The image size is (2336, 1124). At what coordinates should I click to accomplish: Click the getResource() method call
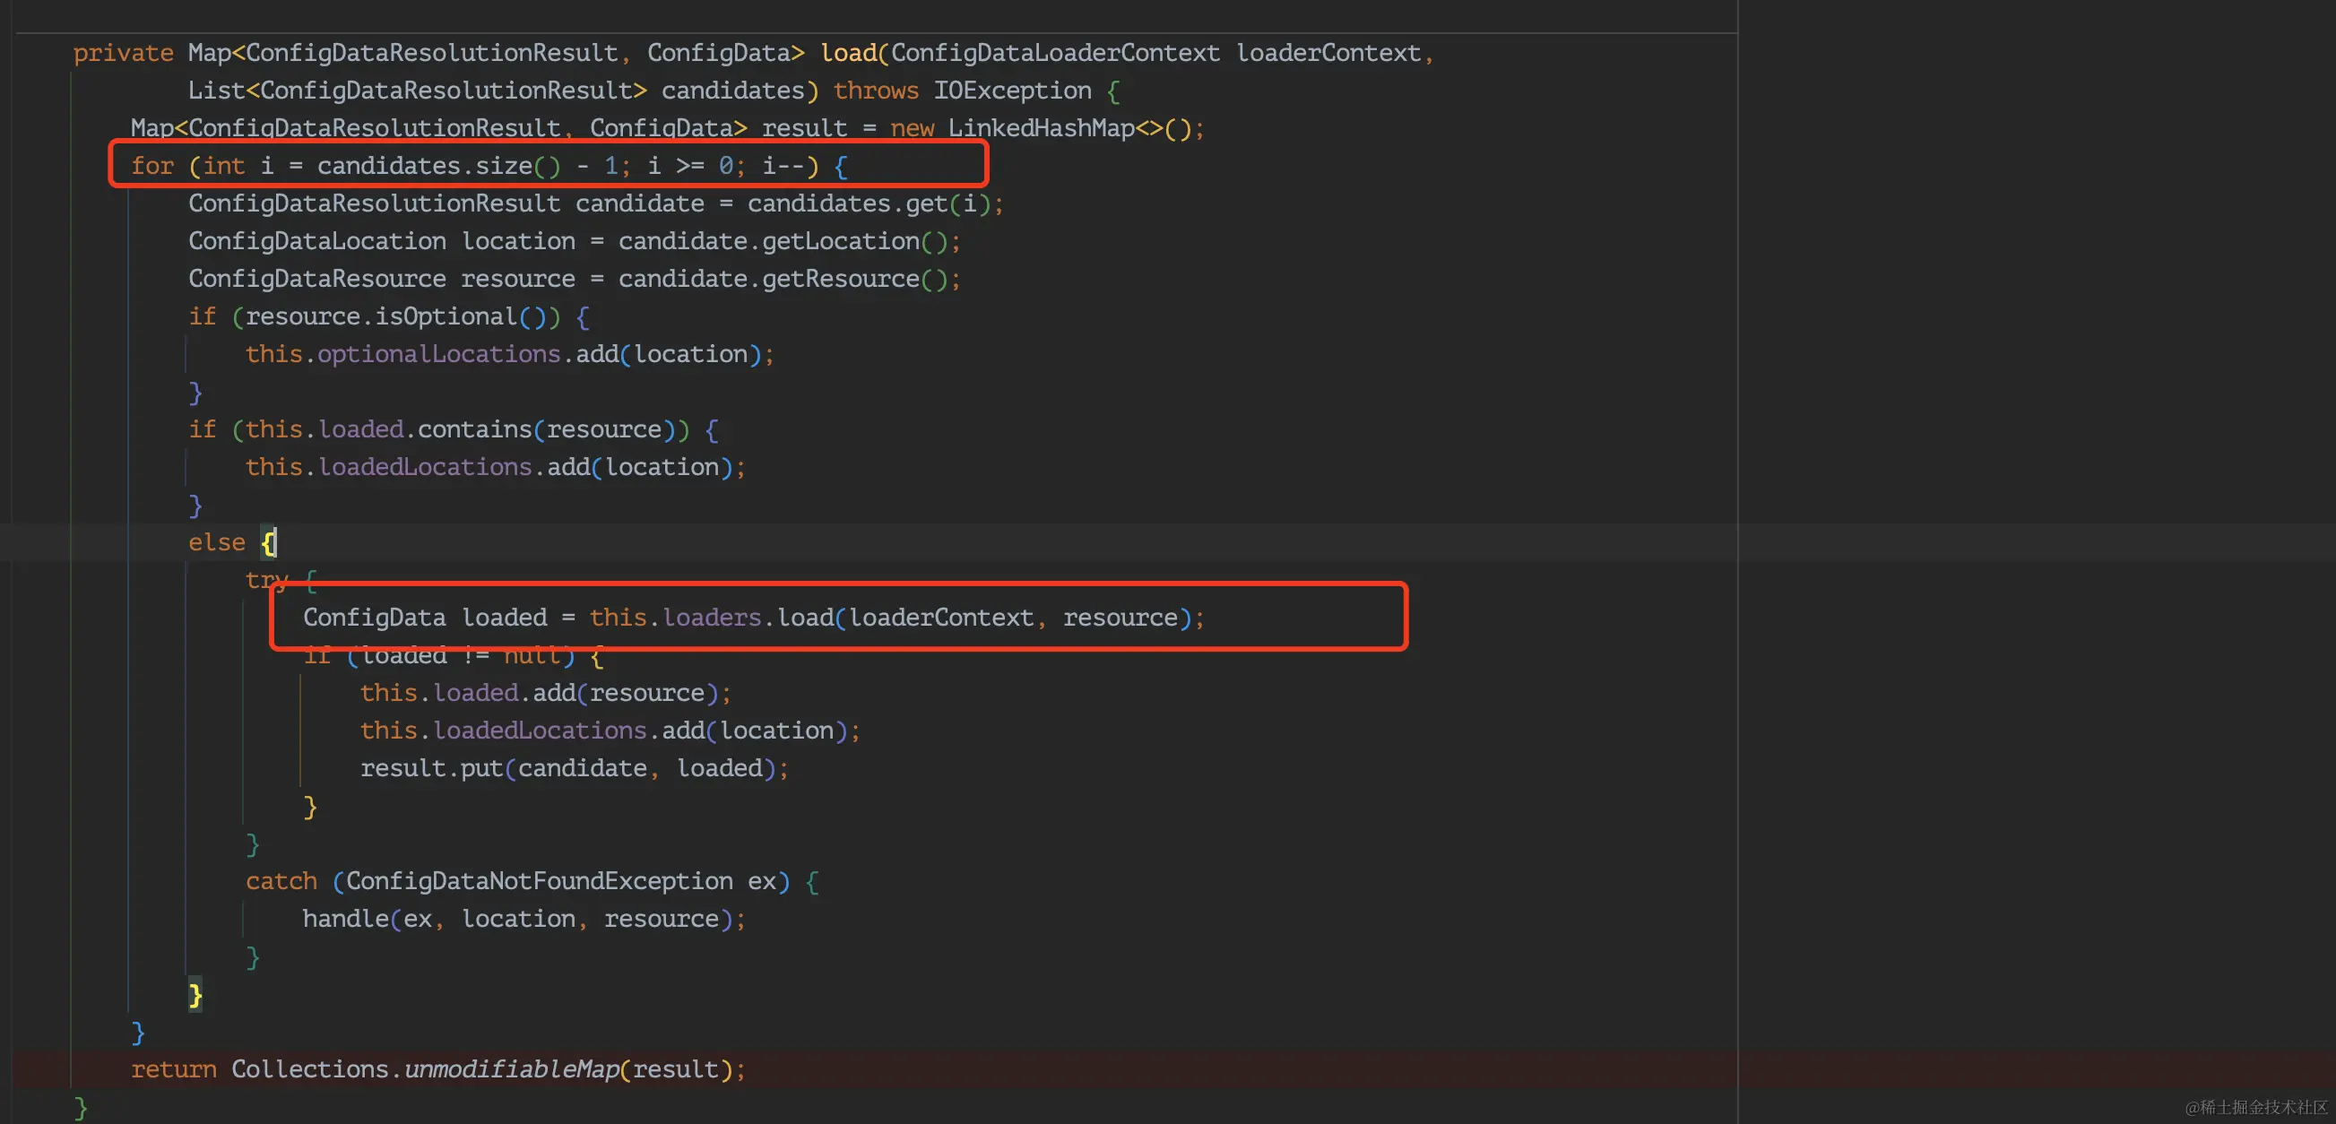click(841, 279)
